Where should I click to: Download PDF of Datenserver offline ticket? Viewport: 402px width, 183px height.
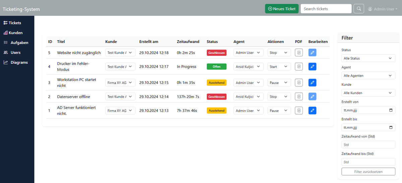298,97
